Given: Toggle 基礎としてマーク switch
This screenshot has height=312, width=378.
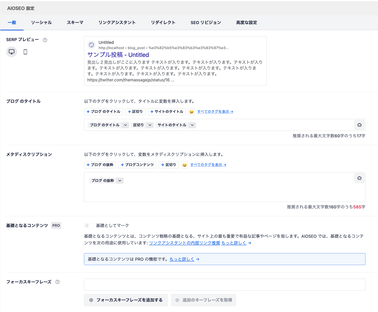Looking at the screenshot, I should click(89, 225).
